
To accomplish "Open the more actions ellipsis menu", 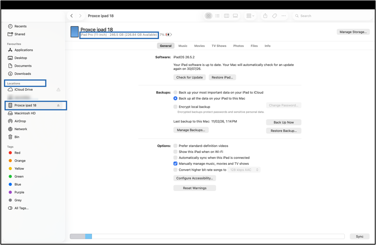I will pyautogui.click(x=284, y=16).
